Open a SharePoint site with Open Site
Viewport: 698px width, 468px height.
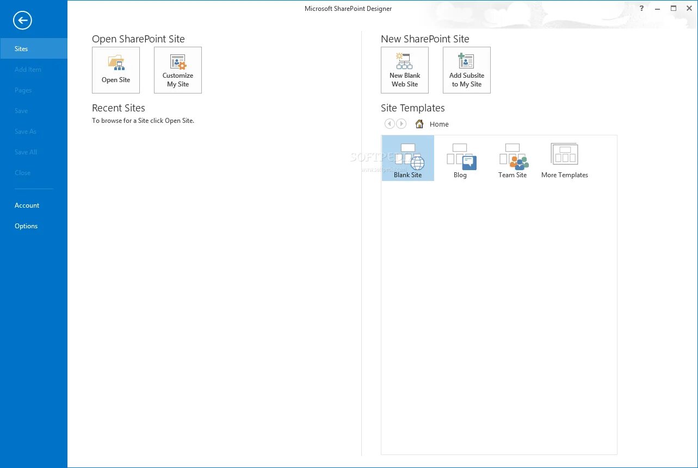point(115,70)
